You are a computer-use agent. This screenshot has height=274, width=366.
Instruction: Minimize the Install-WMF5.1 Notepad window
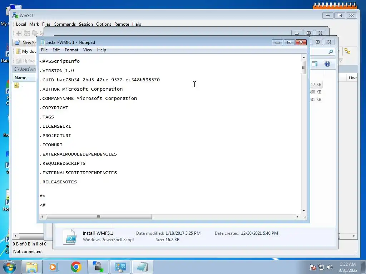[277, 42]
